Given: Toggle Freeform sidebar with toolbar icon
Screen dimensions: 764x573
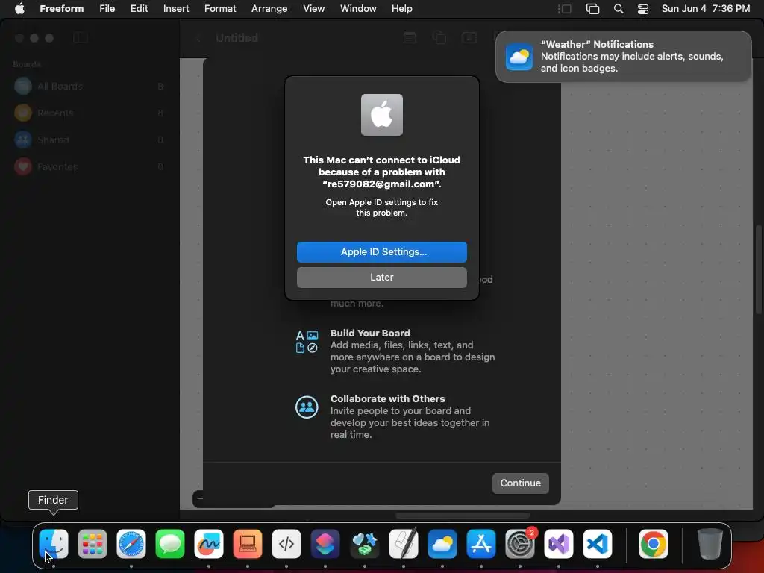Looking at the screenshot, I should [81, 37].
